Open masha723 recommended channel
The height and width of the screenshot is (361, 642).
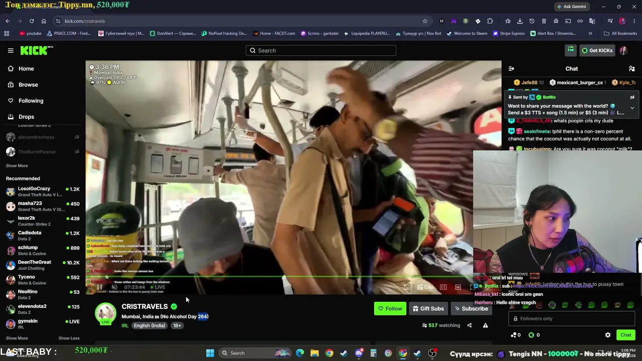[x=43, y=206]
